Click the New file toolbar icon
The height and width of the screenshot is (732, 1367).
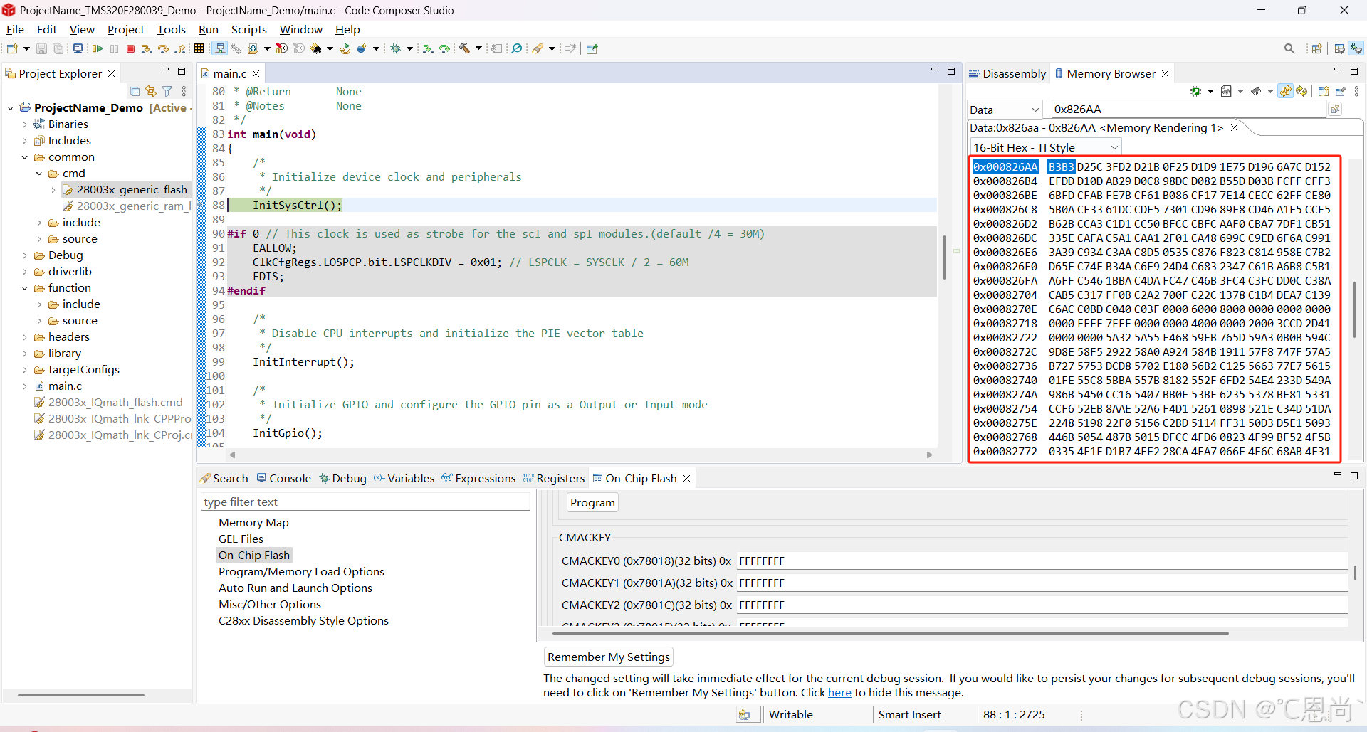click(x=12, y=48)
